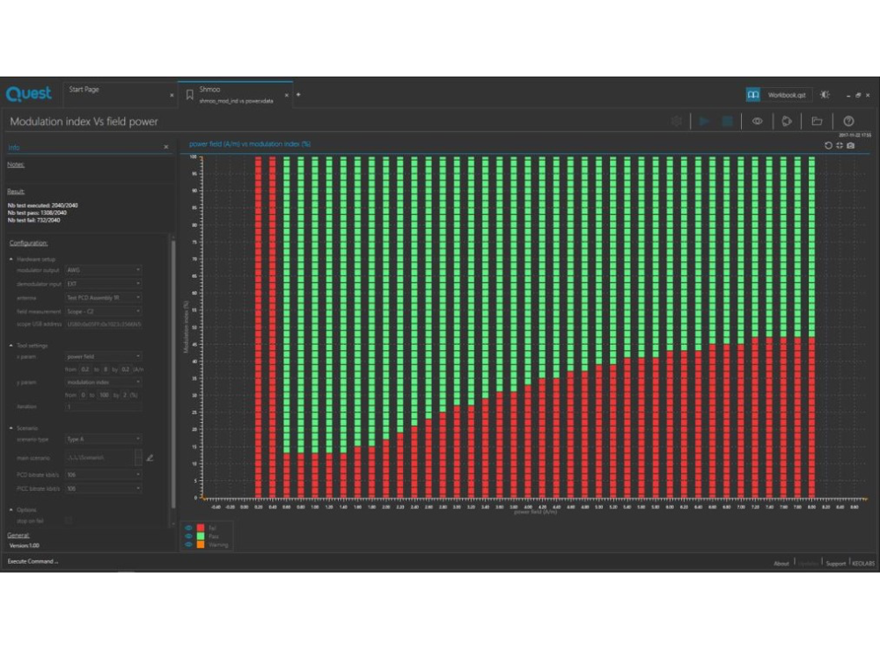Select the Shmoo tab
This screenshot has height=650, width=880.
click(x=209, y=90)
